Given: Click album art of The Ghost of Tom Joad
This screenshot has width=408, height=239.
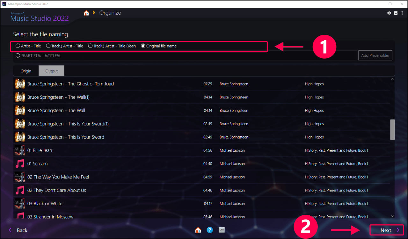Looking at the screenshot, I should (20, 84).
